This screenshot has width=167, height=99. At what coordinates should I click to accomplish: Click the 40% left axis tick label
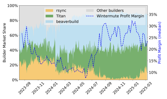[14, 50]
